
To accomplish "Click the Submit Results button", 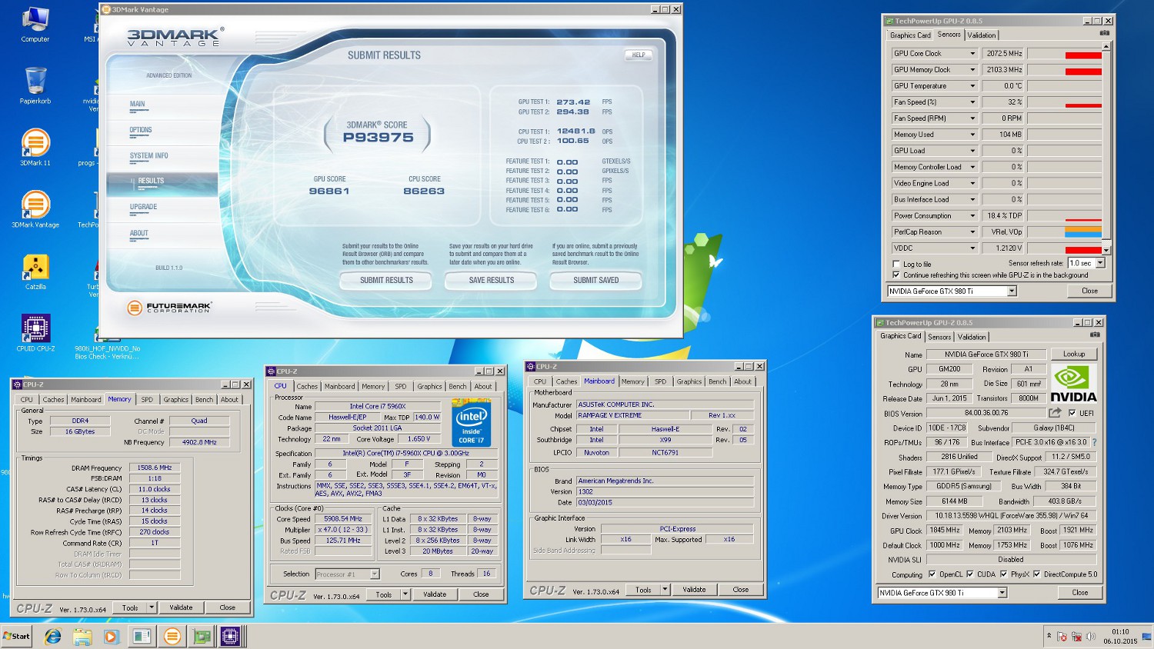I will click(x=387, y=281).
